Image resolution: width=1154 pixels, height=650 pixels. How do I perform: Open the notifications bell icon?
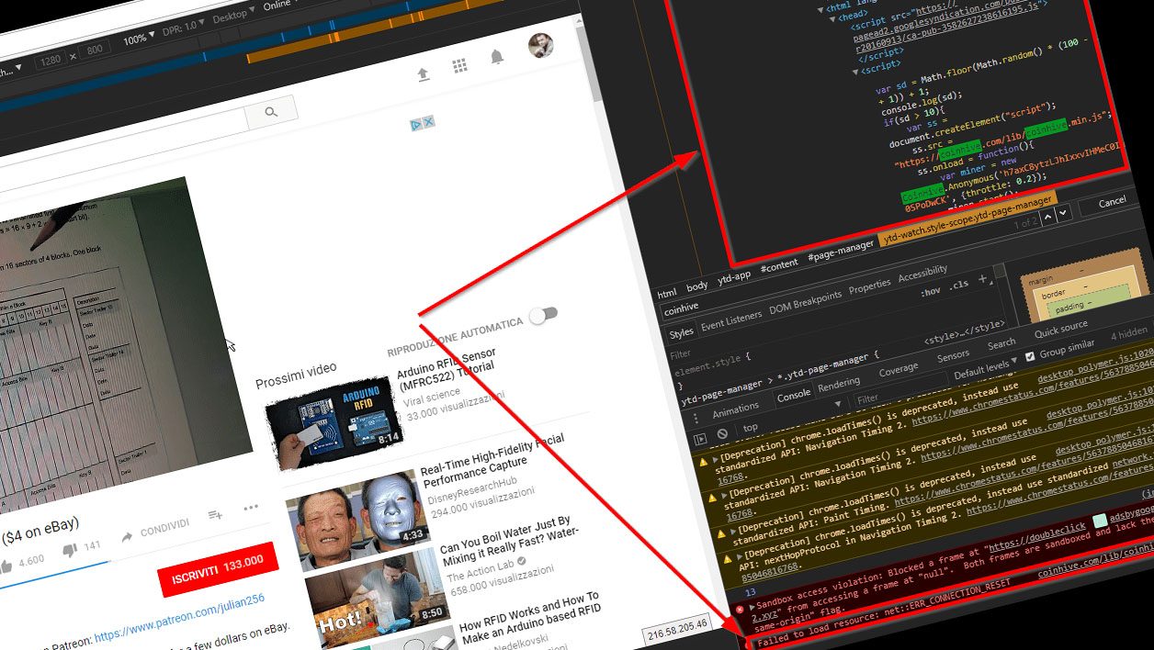click(x=497, y=57)
